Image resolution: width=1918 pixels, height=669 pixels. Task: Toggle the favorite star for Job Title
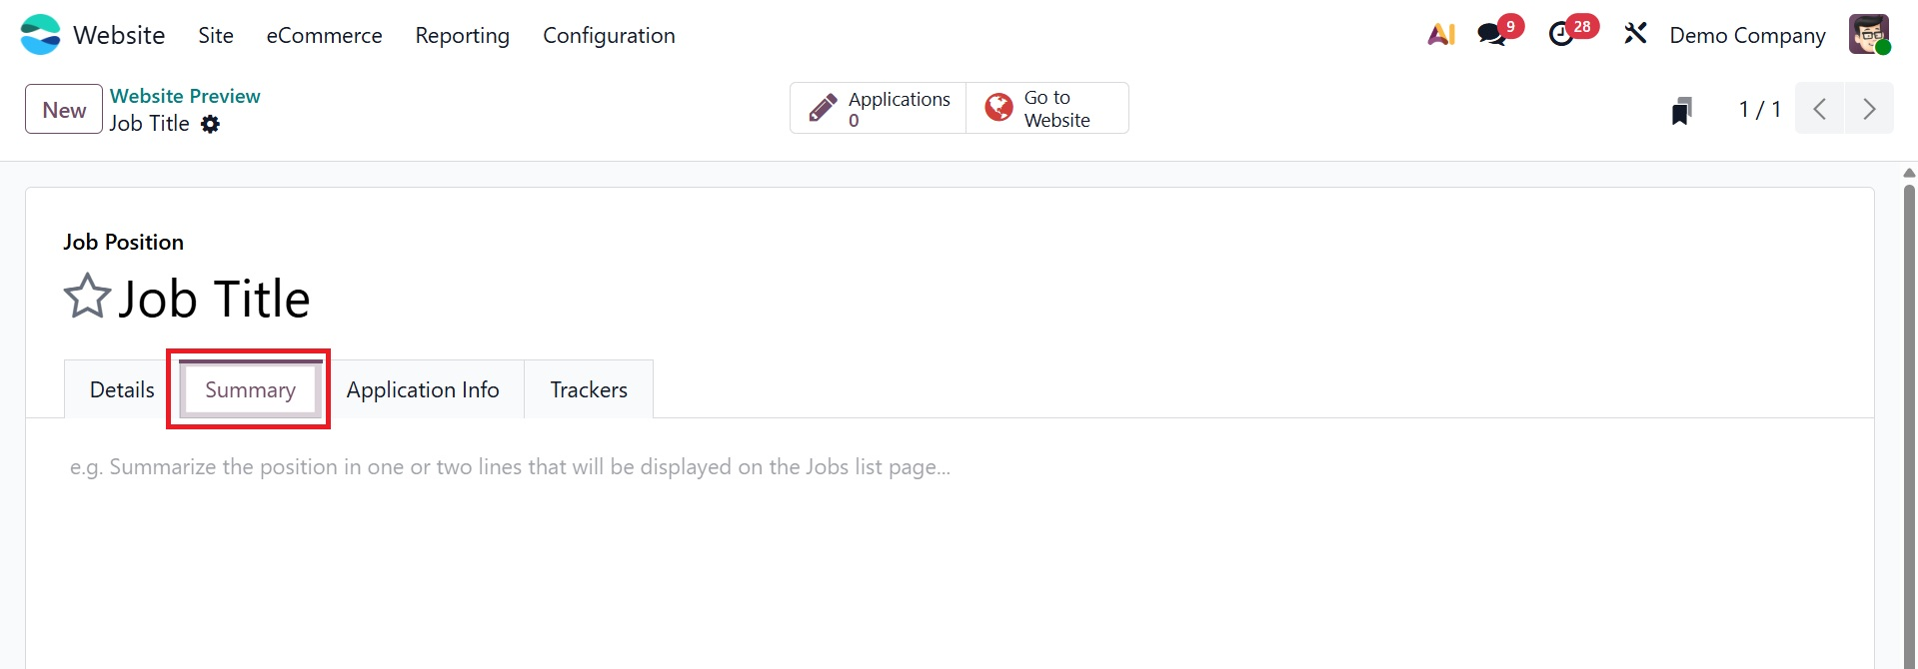87,297
